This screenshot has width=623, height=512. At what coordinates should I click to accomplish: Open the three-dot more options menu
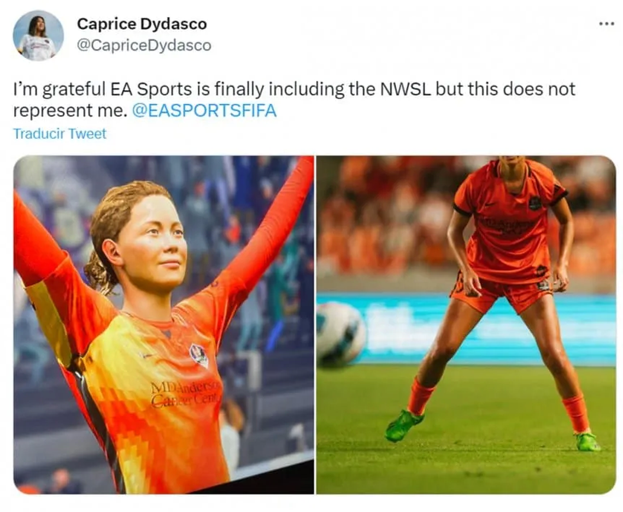point(606,24)
